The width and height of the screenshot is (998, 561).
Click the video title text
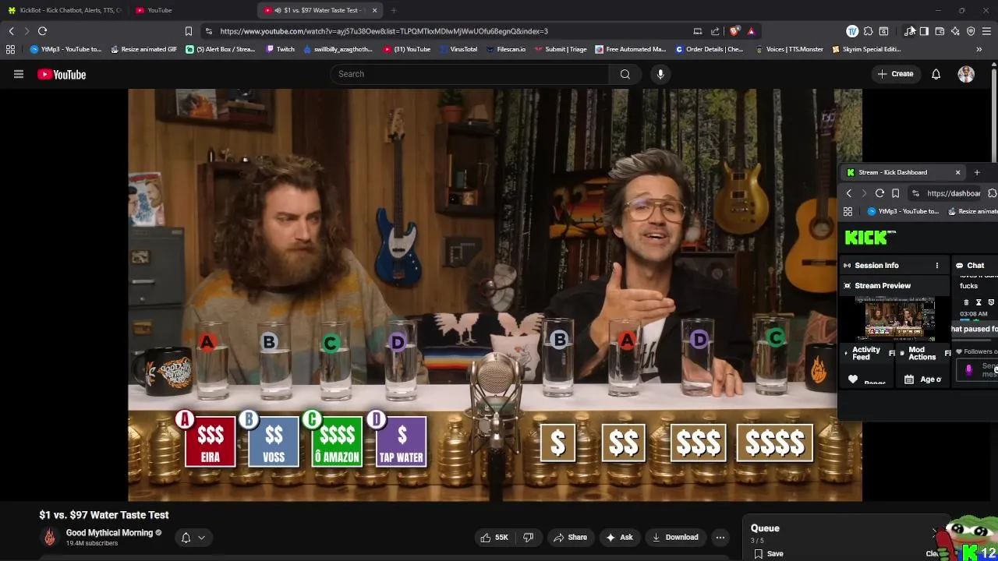104,515
